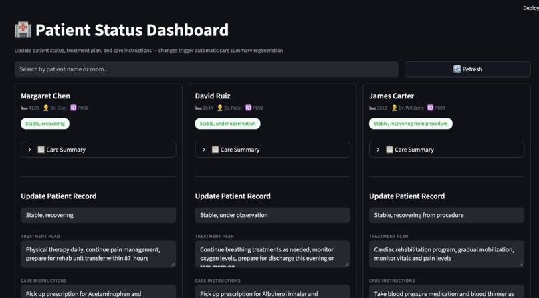Image resolution: width=539 pixels, height=298 pixels.
Task: Click the doctor icon beside Dr. Patel
Action: click(x=220, y=108)
